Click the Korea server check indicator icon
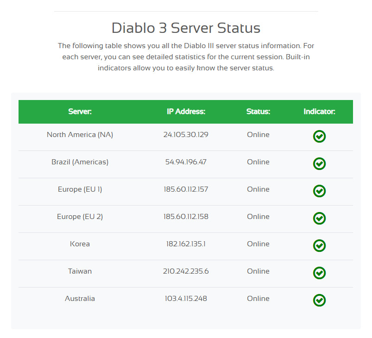 click(x=319, y=245)
